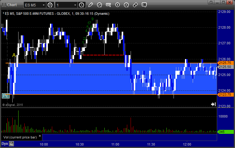Click the chart title ES M5 description text
The image size is (235, 148).
pyautogui.click(x=56, y=14)
